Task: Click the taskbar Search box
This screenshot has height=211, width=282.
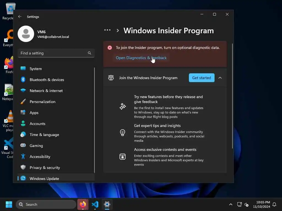Action: (x=46, y=204)
